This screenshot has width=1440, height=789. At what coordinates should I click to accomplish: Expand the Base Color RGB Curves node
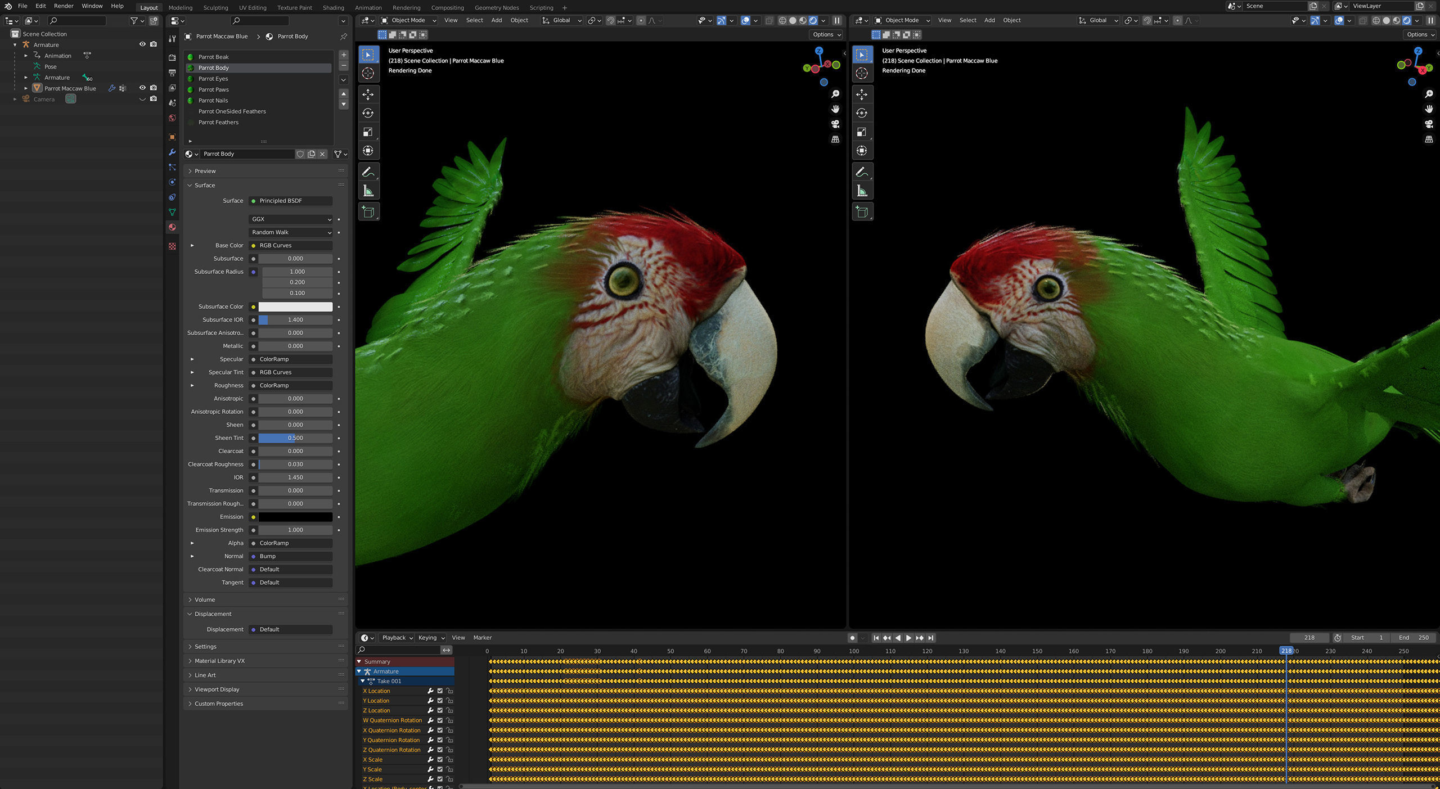tap(192, 246)
